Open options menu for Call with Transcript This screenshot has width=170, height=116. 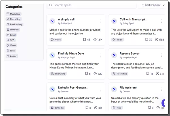162,21
